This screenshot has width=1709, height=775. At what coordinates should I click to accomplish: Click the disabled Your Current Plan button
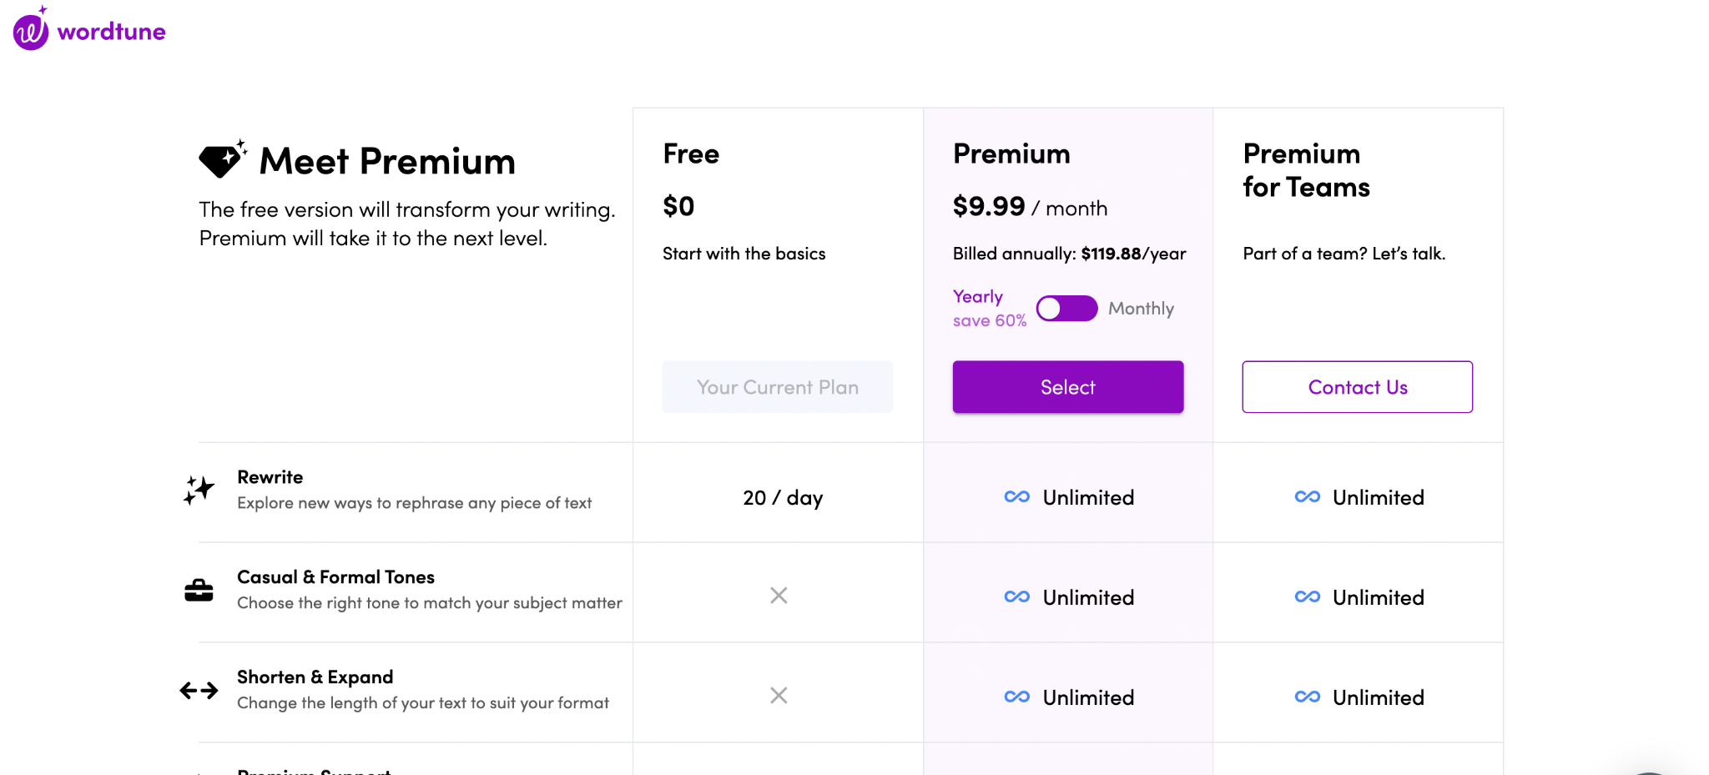778,387
